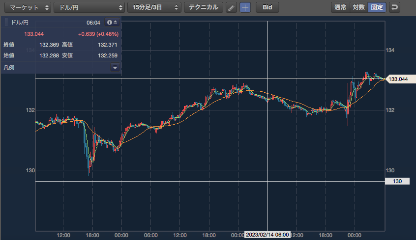Click the 133.044 current price tag
Viewport: 416px width, 240px height.
click(x=400, y=79)
